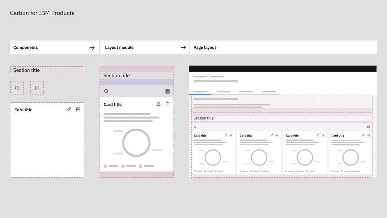Image resolution: width=387 pixels, height=218 pixels.
Task: Click the Carbon for IBM Products title
Action: click(x=42, y=13)
